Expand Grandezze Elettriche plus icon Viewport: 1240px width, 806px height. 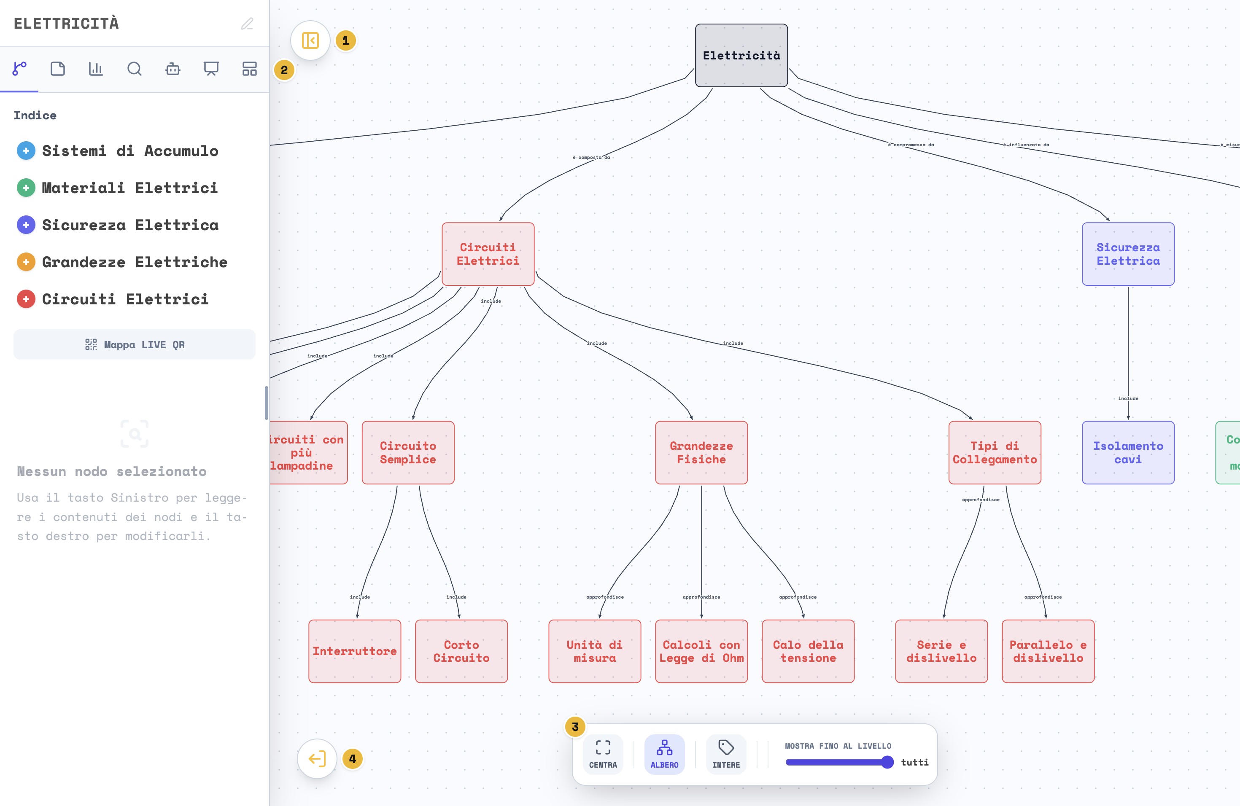point(26,262)
